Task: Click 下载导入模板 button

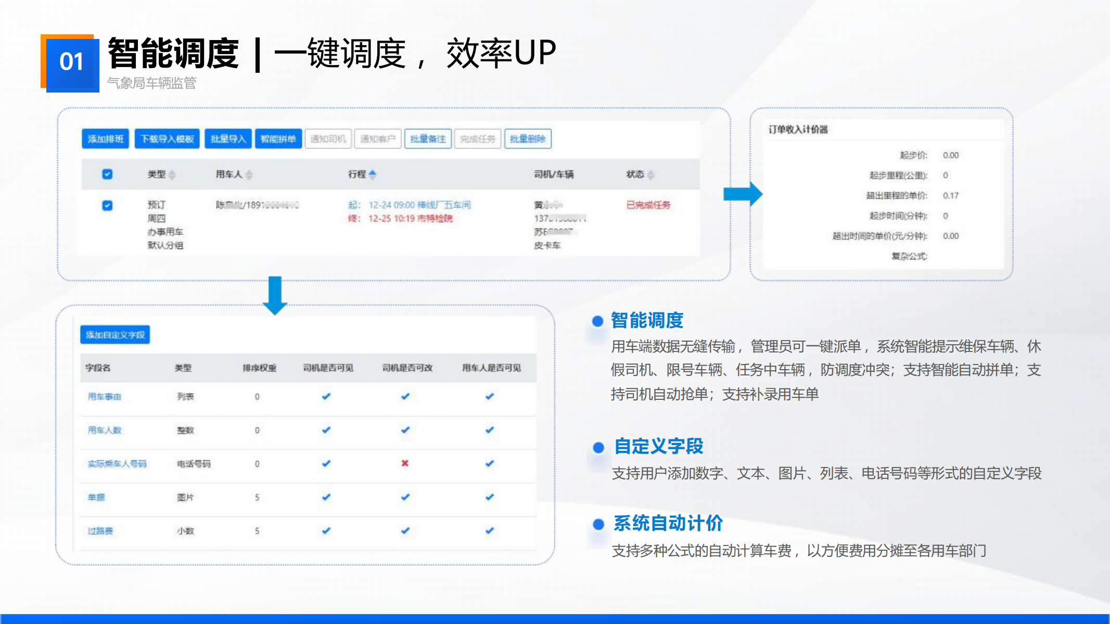Action: coord(167,139)
